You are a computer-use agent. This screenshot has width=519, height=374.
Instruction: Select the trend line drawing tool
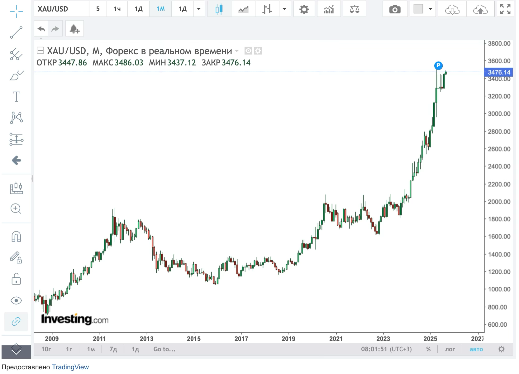[x=16, y=32]
